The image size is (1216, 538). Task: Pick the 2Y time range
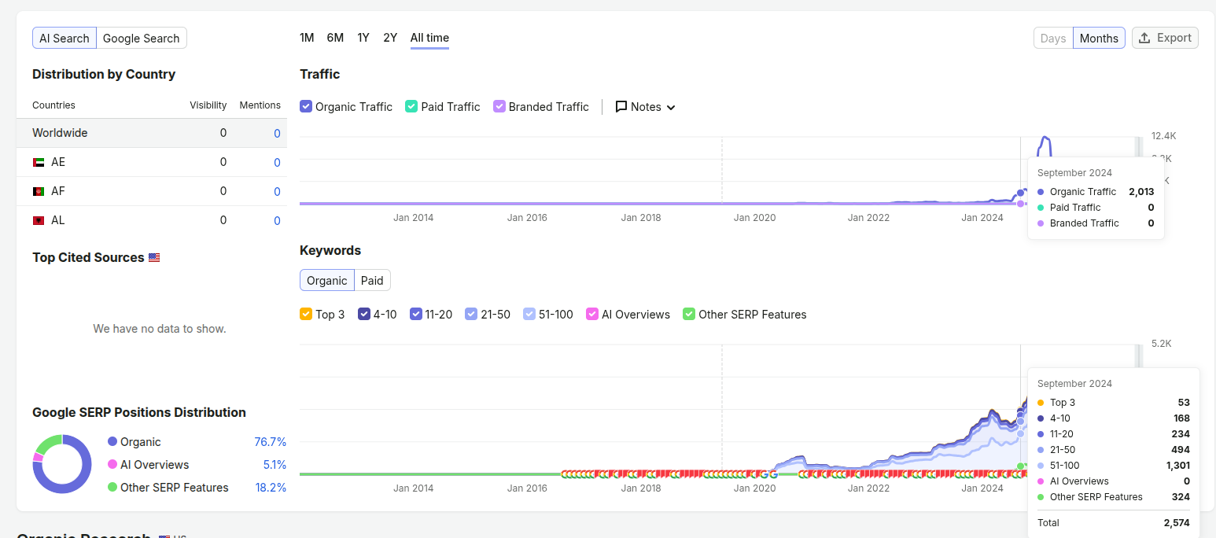pyautogui.click(x=390, y=38)
